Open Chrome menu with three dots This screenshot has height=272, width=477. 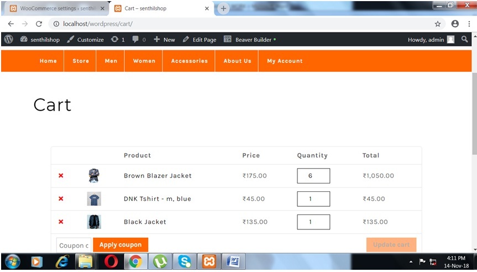[x=469, y=24]
